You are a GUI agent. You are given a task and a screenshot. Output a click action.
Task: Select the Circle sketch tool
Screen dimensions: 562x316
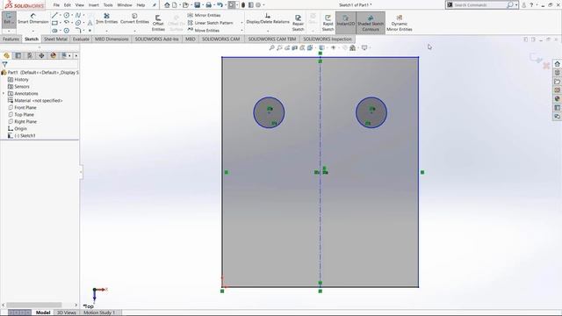click(67, 16)
